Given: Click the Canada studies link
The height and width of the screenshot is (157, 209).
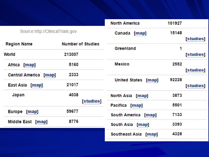Looking at the screenshot, I should tap(196, 39).
